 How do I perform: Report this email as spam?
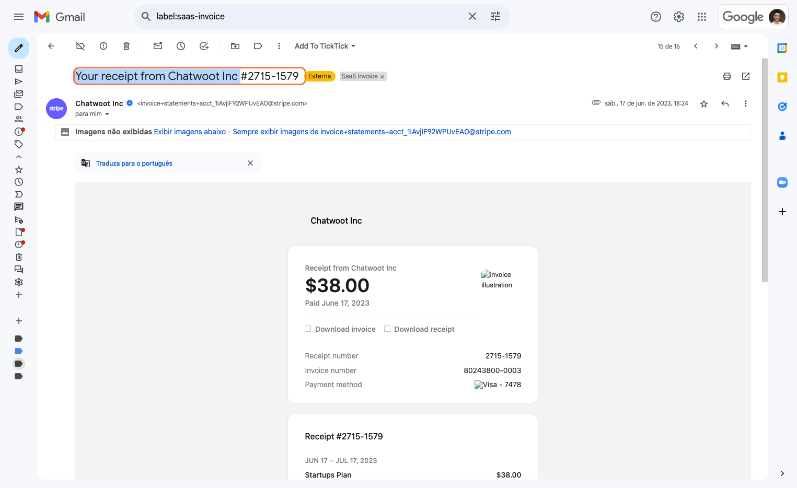103,46
